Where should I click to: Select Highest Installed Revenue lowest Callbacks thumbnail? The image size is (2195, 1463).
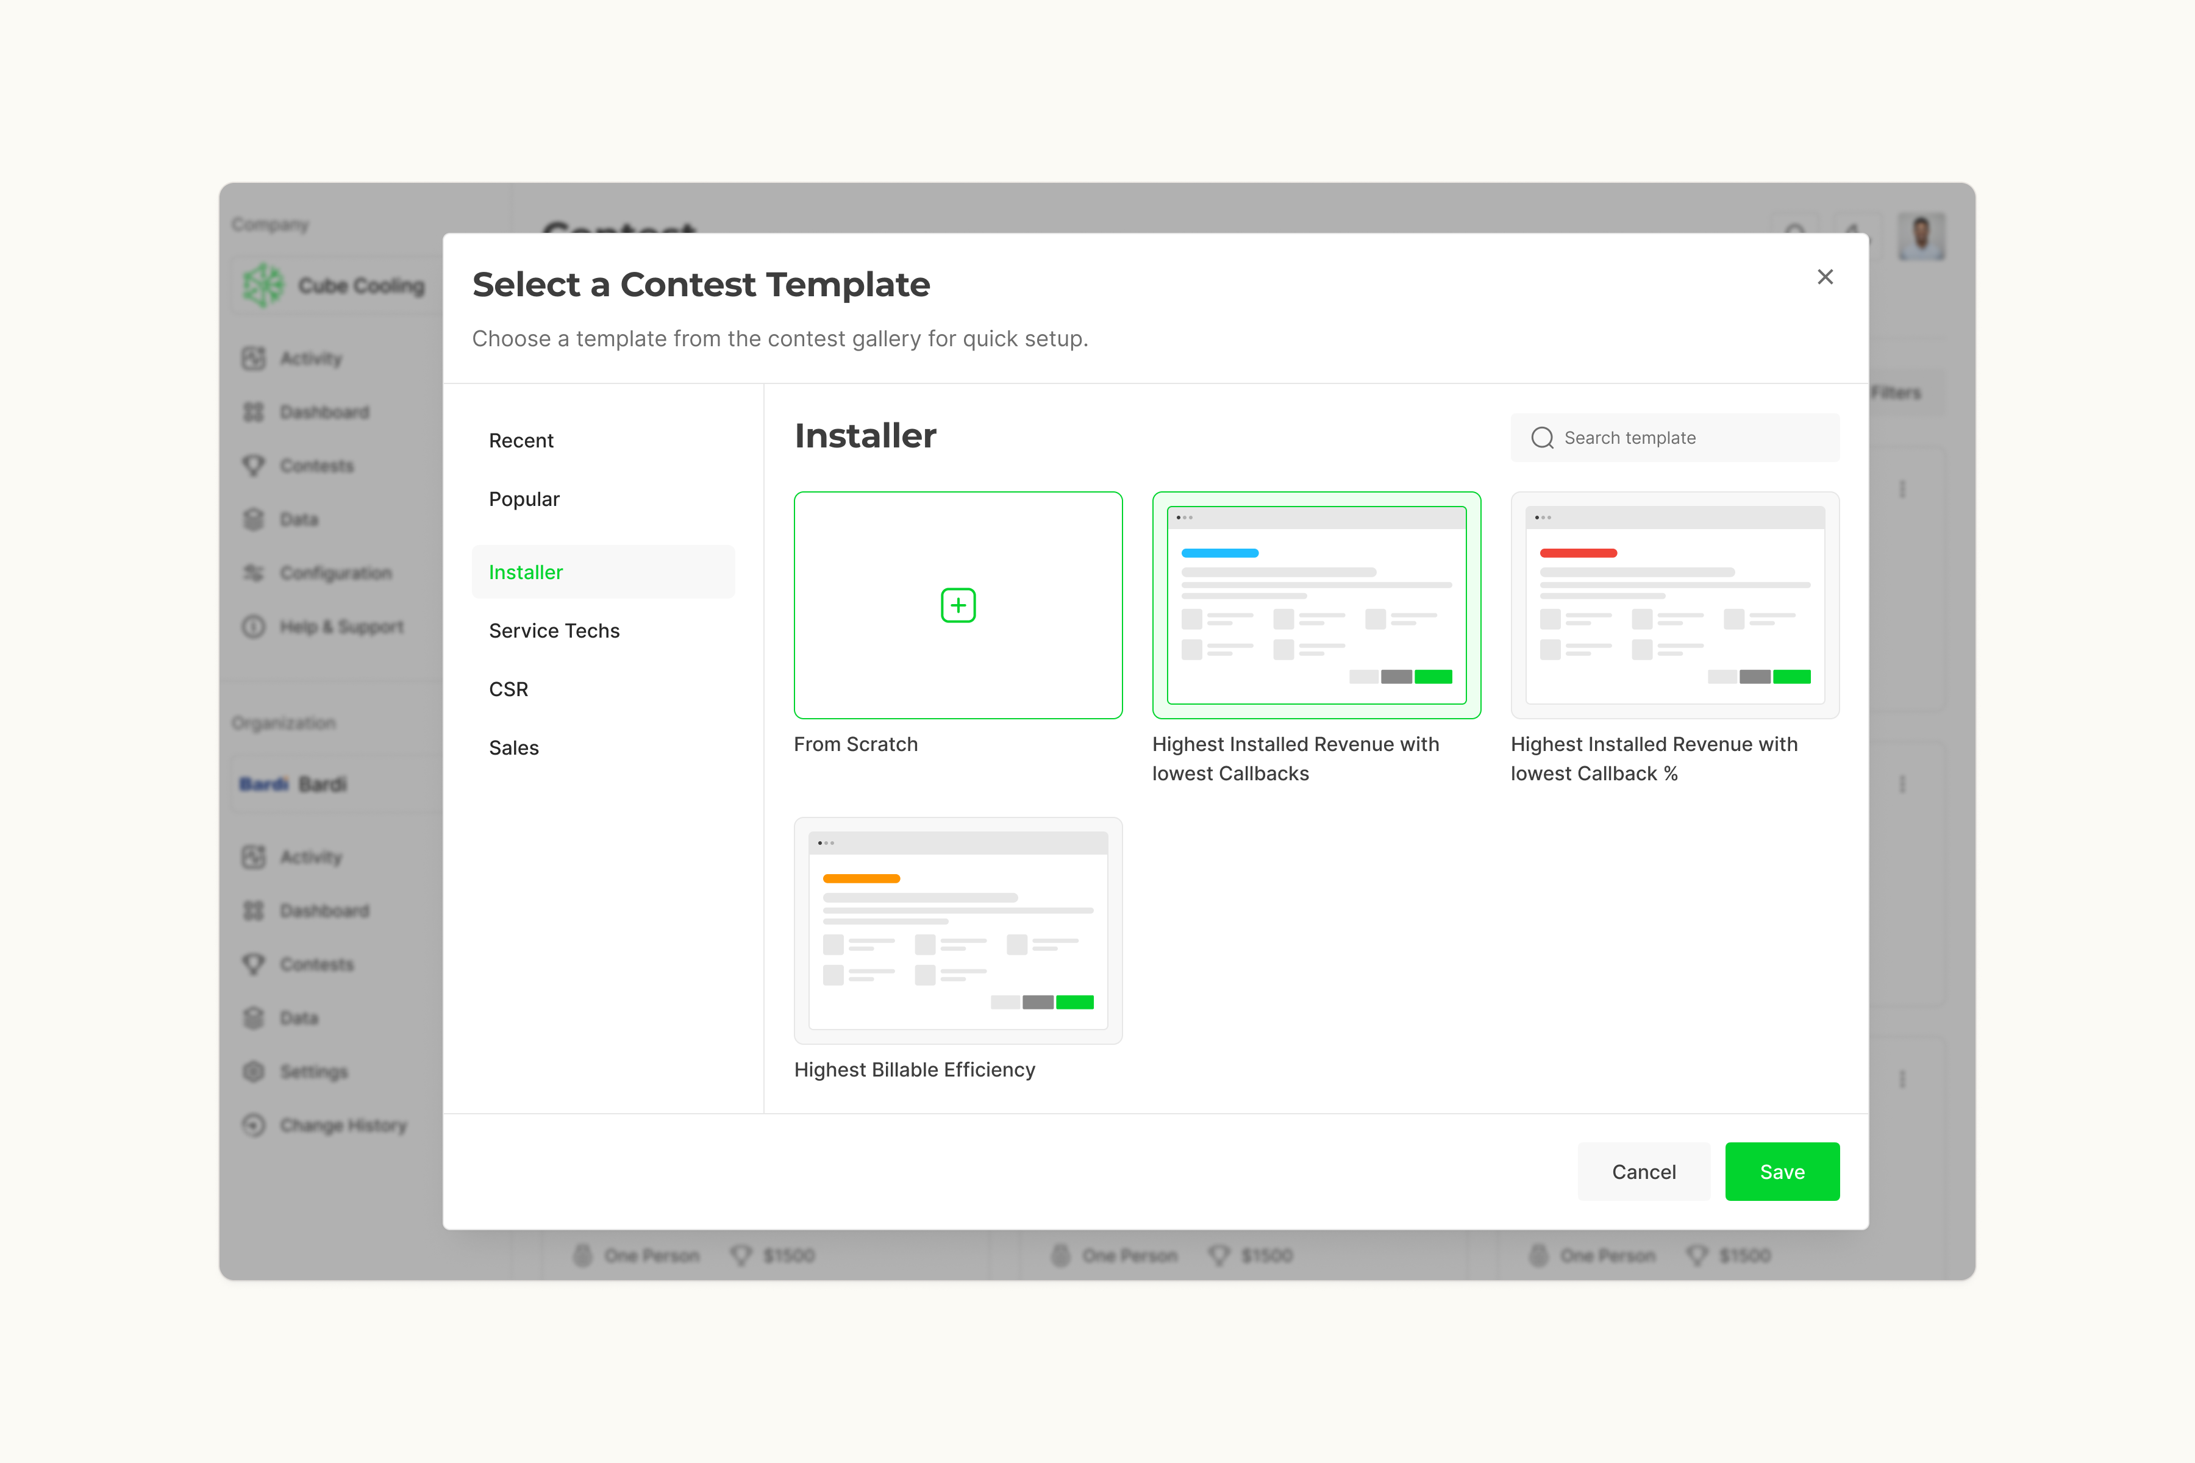[x=1316, y=605]
